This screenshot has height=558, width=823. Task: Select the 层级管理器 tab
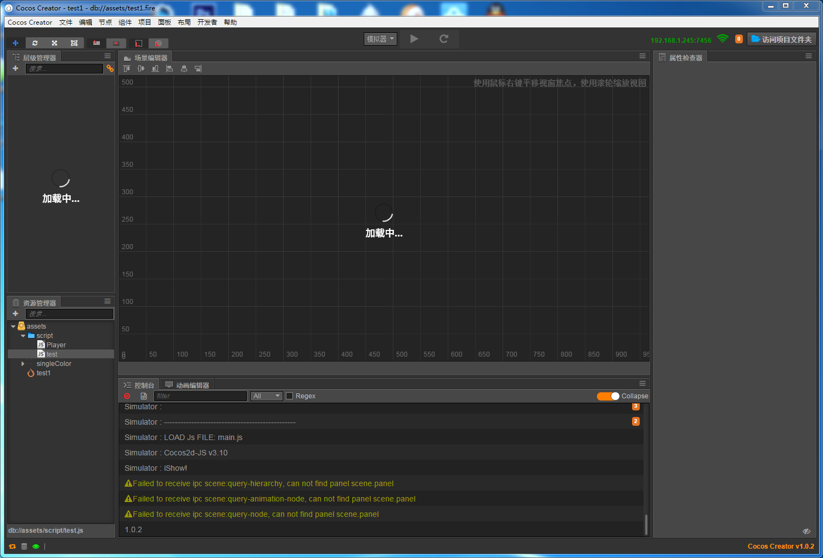click(x=35, y=57)
